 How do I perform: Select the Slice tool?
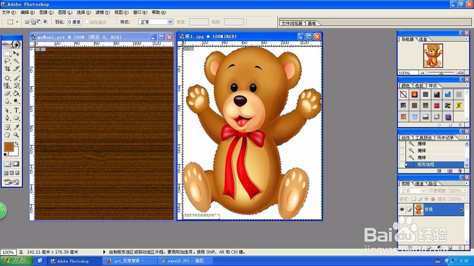tap(16, 69)
